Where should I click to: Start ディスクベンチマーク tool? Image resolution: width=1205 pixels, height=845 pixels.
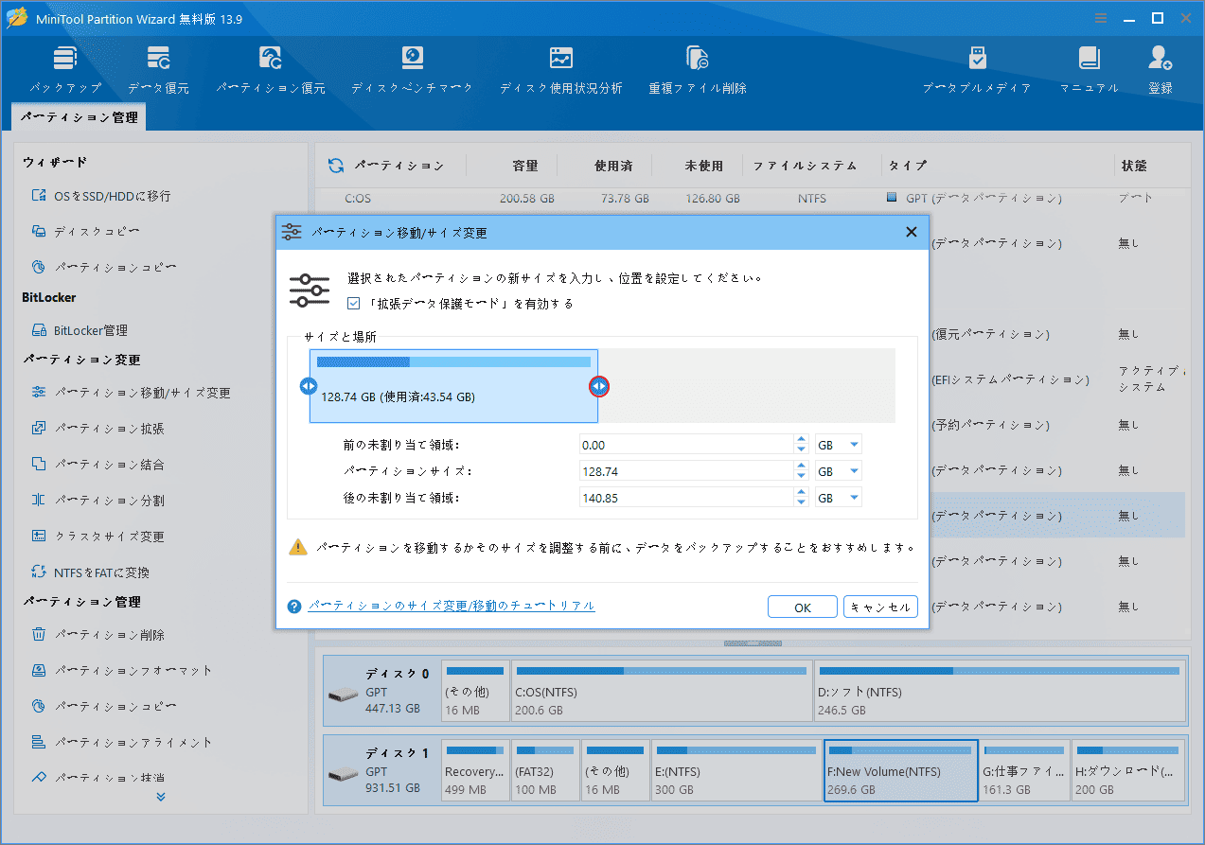point(412,69)
